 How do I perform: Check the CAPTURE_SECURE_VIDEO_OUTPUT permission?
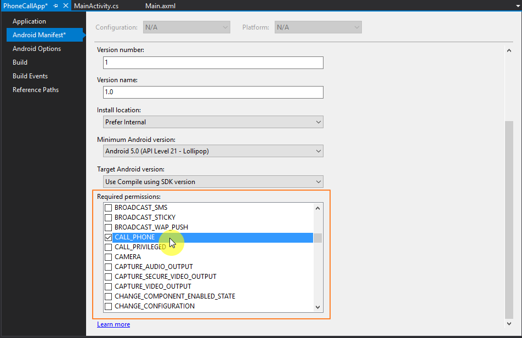point(108,277)
